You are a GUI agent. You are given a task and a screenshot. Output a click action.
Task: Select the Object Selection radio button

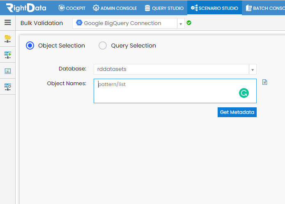tap(30, 45)
